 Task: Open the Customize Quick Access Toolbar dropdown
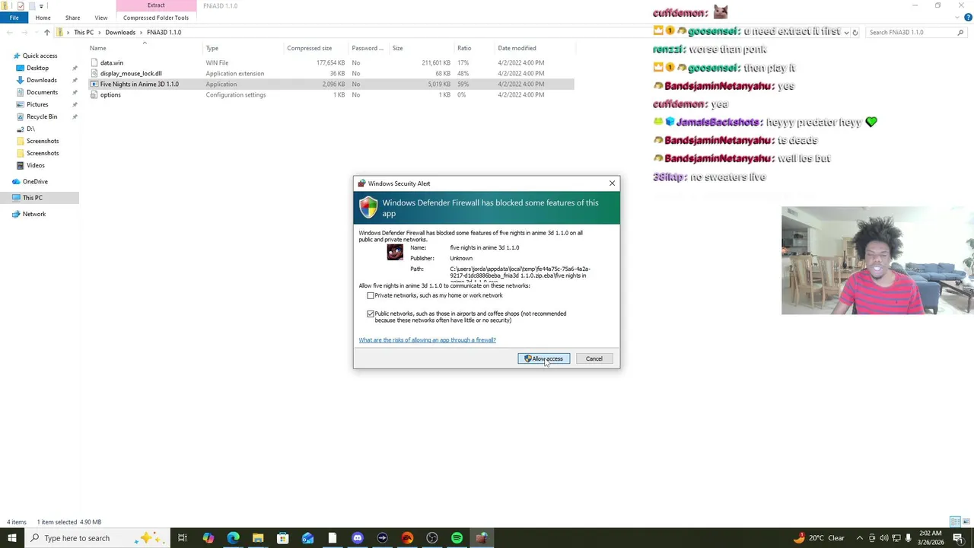(41, 6)
